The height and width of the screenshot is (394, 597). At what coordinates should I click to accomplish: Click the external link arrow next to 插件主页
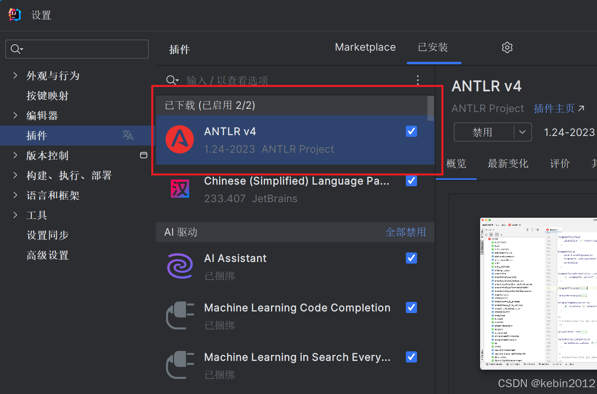[x=581, y=108]
